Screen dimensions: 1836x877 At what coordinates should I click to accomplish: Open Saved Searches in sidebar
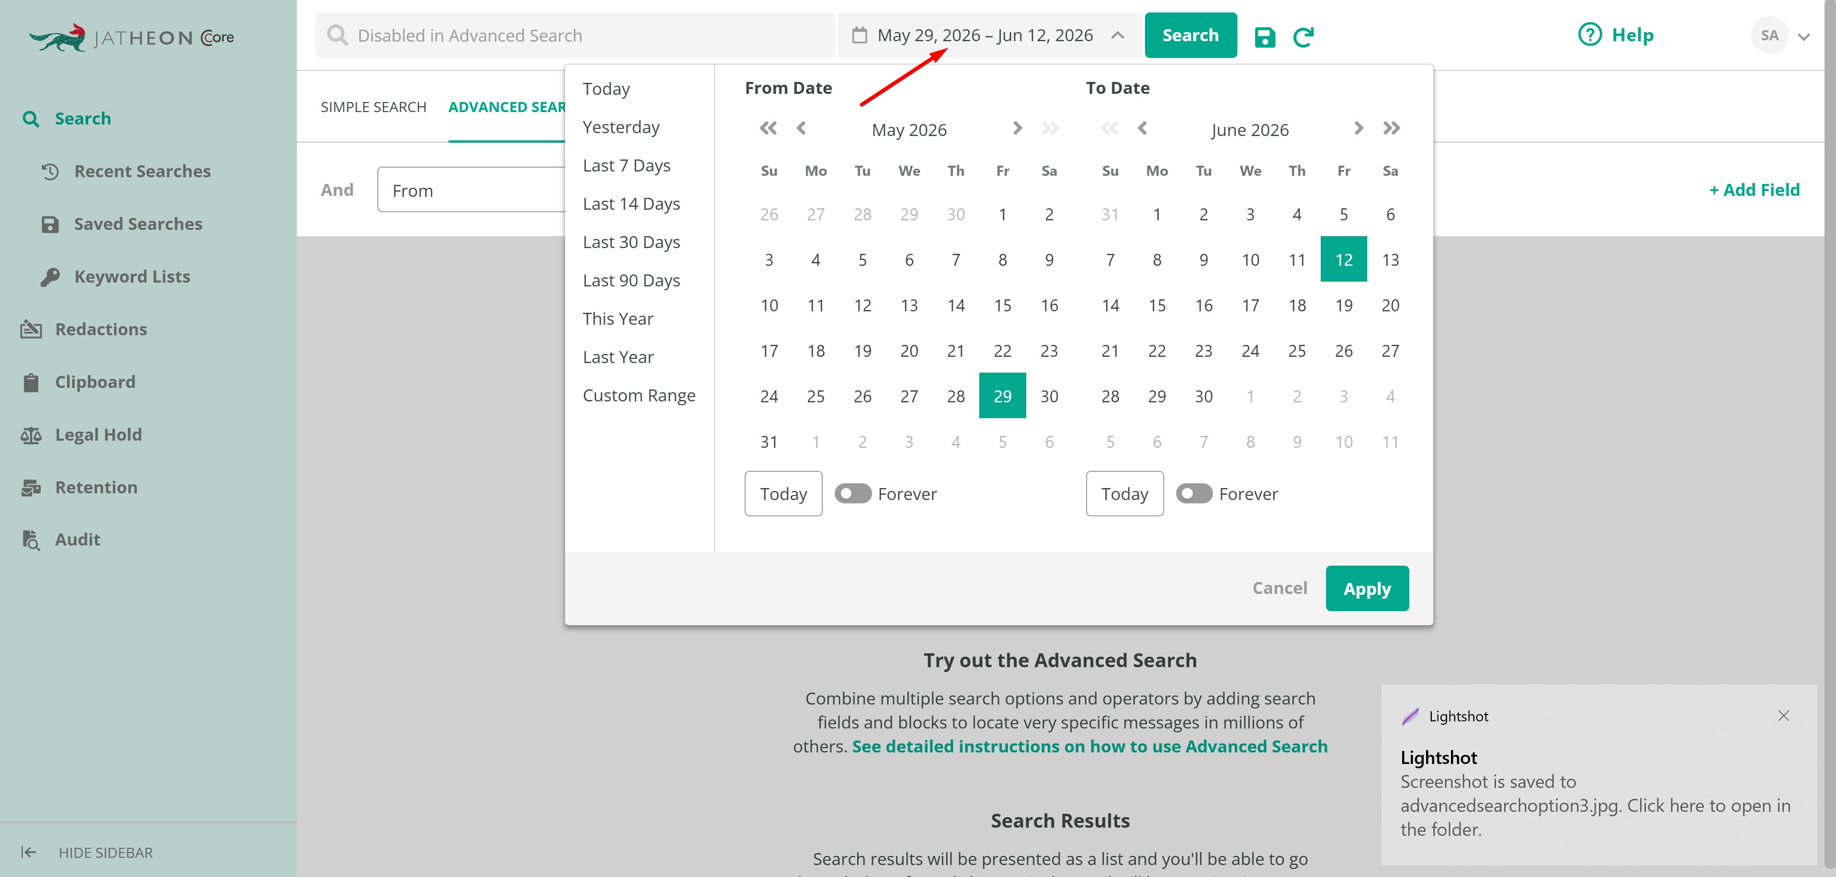(138, 225)
